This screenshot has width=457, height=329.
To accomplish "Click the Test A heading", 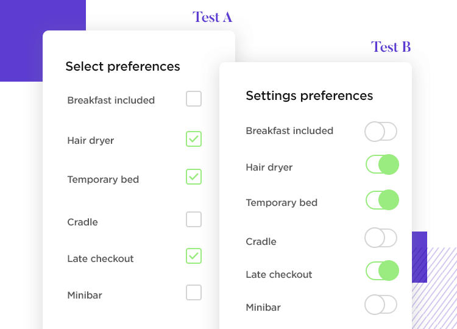I will tap(212, 17).
